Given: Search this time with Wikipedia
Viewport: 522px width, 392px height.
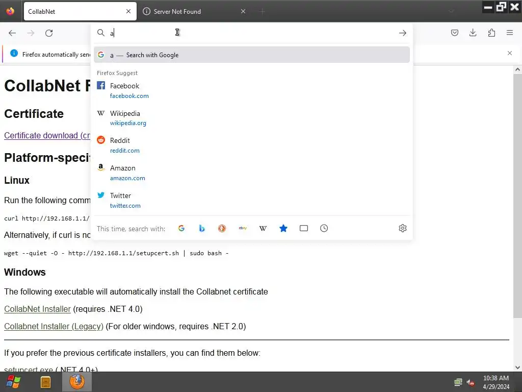Looking at the screenshot, I should point(263,228).
